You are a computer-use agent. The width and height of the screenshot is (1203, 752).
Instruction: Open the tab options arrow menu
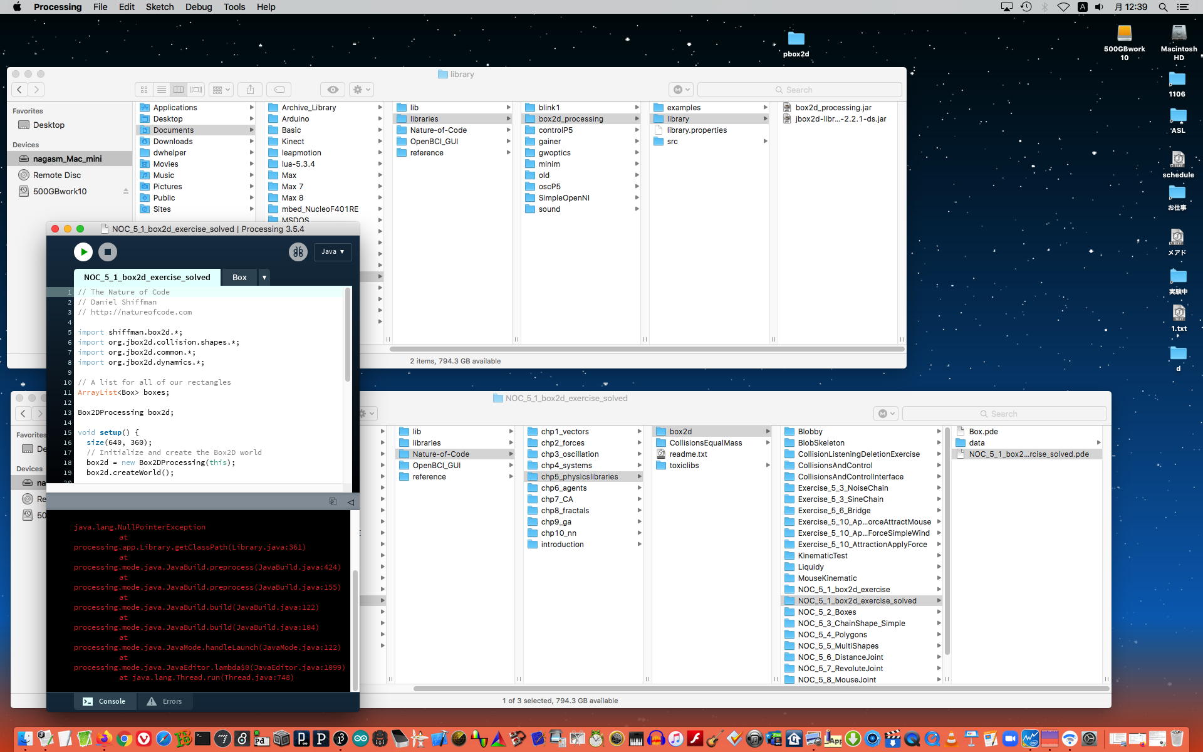(264, 278)
